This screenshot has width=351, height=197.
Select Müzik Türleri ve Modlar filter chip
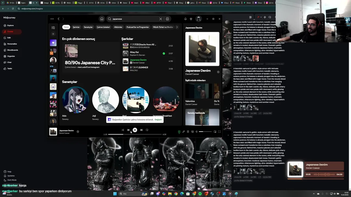163,27
